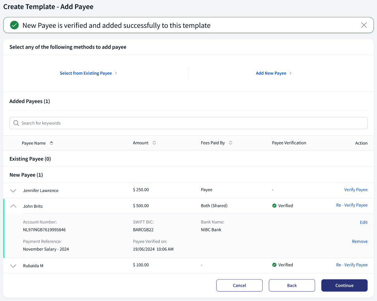Click the $ 250.00 amount
The width and height of the screenshot is (377, 301).
(x=141, y=190)
